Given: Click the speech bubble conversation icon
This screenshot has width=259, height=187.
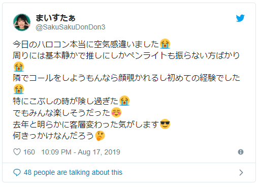Looking at the screenshot, I should click(x=17, y=172).
